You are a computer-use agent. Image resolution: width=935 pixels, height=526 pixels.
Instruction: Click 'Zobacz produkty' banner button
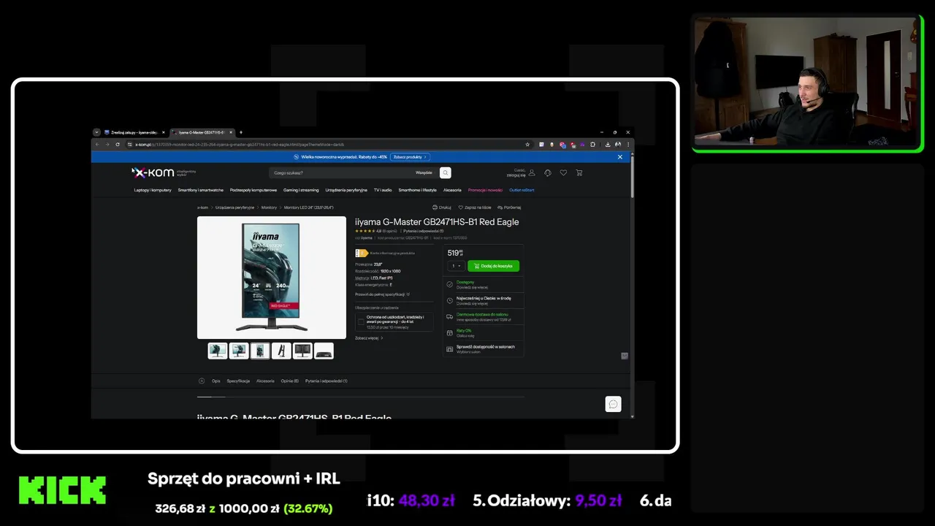coord(410,157)
